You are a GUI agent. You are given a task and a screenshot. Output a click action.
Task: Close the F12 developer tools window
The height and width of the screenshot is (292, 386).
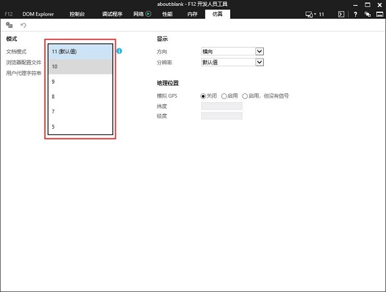(380, 5)
